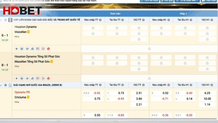
Task: Click info icon next to Tài Xỉu H1 in CONCACAF header
Action: click(191, 20)
